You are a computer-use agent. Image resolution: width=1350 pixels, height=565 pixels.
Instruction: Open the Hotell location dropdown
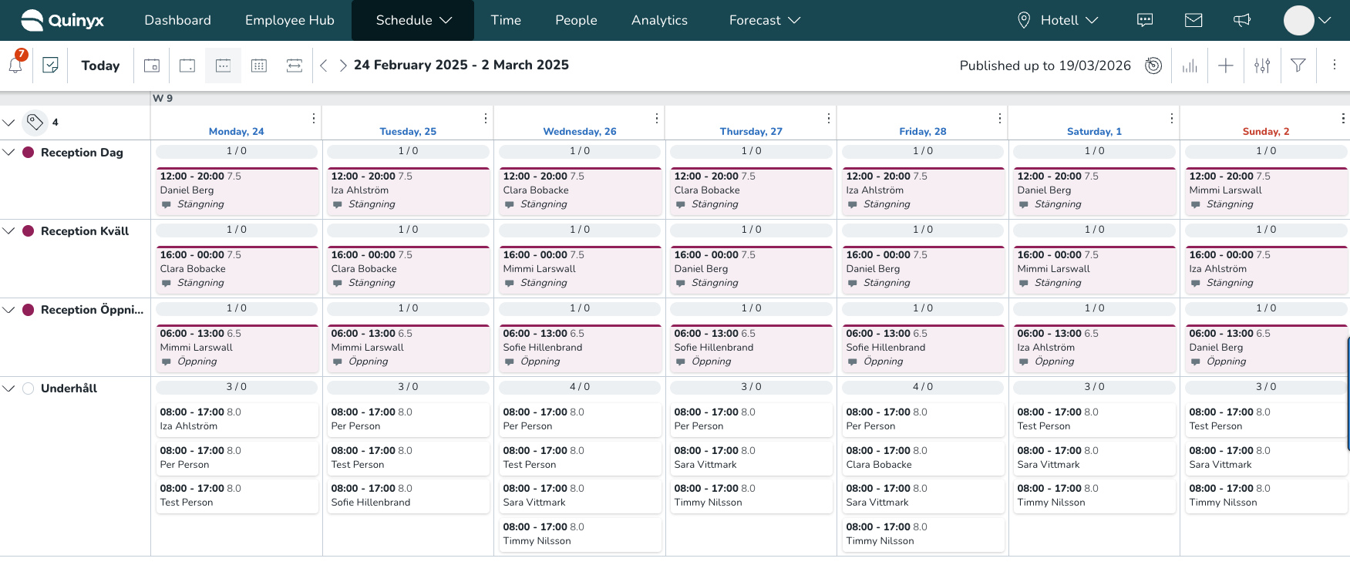1058,20
